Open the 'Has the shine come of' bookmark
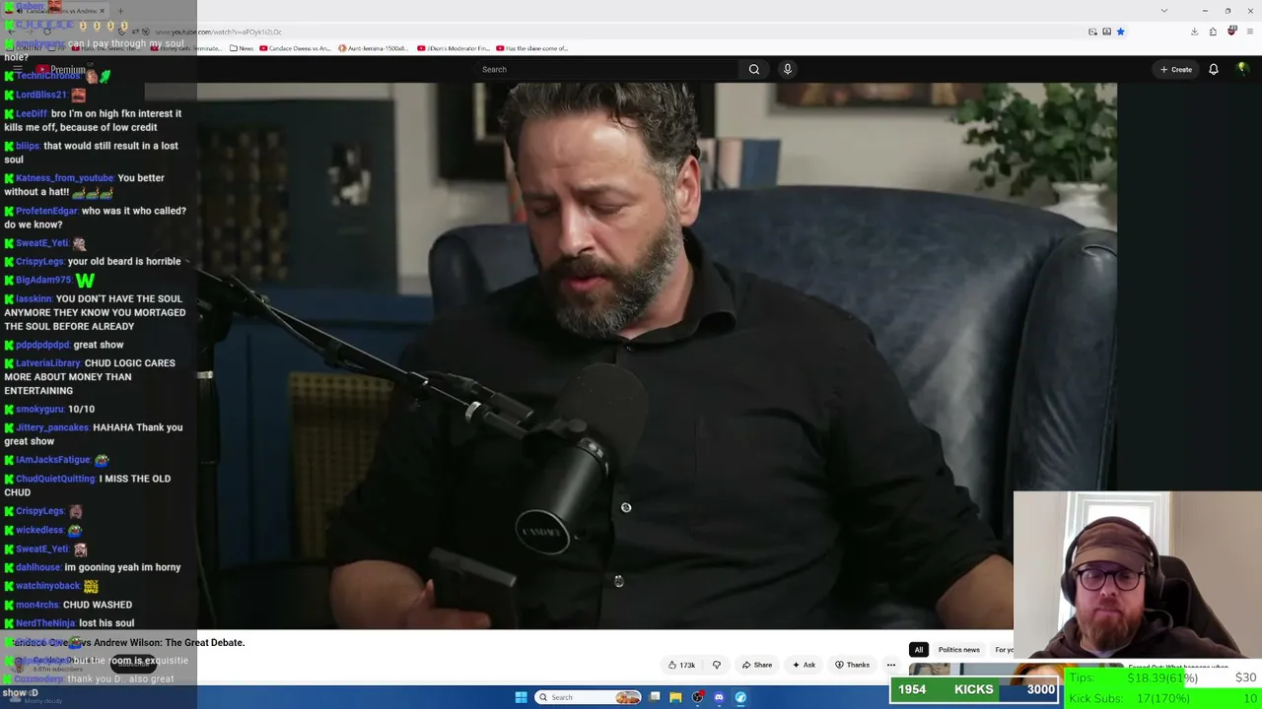The width and height of the screenshot is (1262, 709). (x=532, y=48)
